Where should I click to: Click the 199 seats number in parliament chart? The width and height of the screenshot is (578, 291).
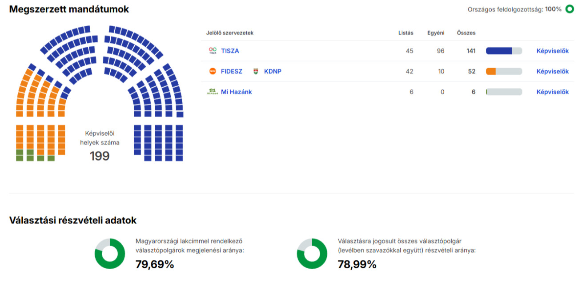(x=100, y=156)
